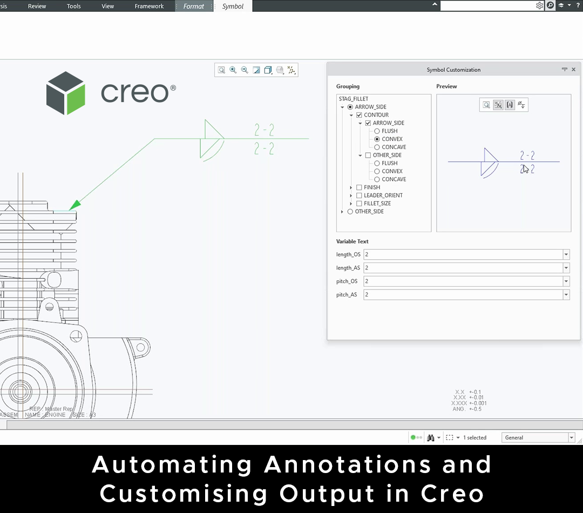Click the origin symbol icon in Preview toolbar
The height and width of the screenshot is (513, 583).
(x=521, y=105)
